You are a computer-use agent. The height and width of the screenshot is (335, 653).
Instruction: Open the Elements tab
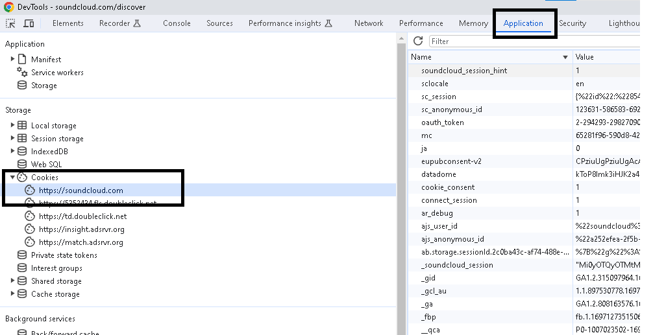tap(68, 23)
